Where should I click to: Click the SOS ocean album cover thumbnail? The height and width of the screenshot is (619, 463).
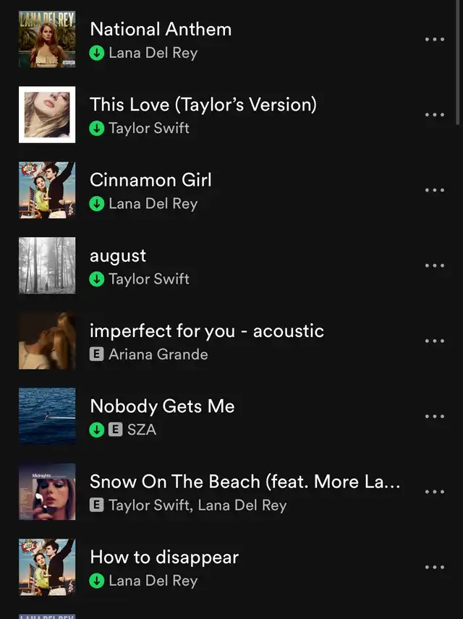click(x=47, y=417)
